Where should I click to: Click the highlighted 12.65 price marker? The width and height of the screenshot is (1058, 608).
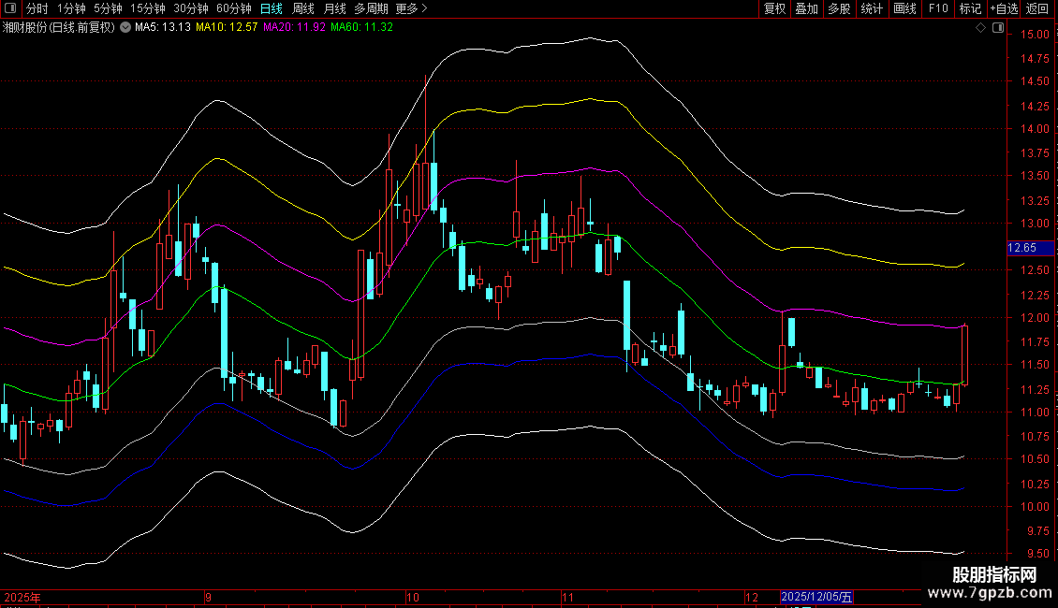coord(1030,247)
